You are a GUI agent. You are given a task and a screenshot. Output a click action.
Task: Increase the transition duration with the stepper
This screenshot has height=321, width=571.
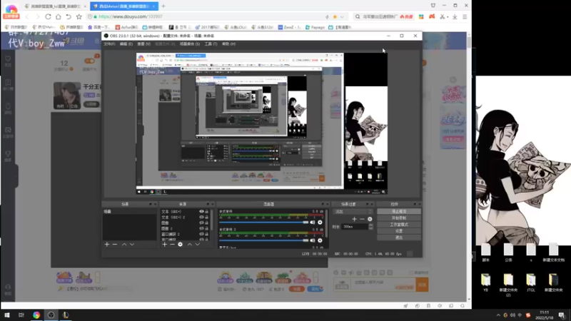point(370,225)
